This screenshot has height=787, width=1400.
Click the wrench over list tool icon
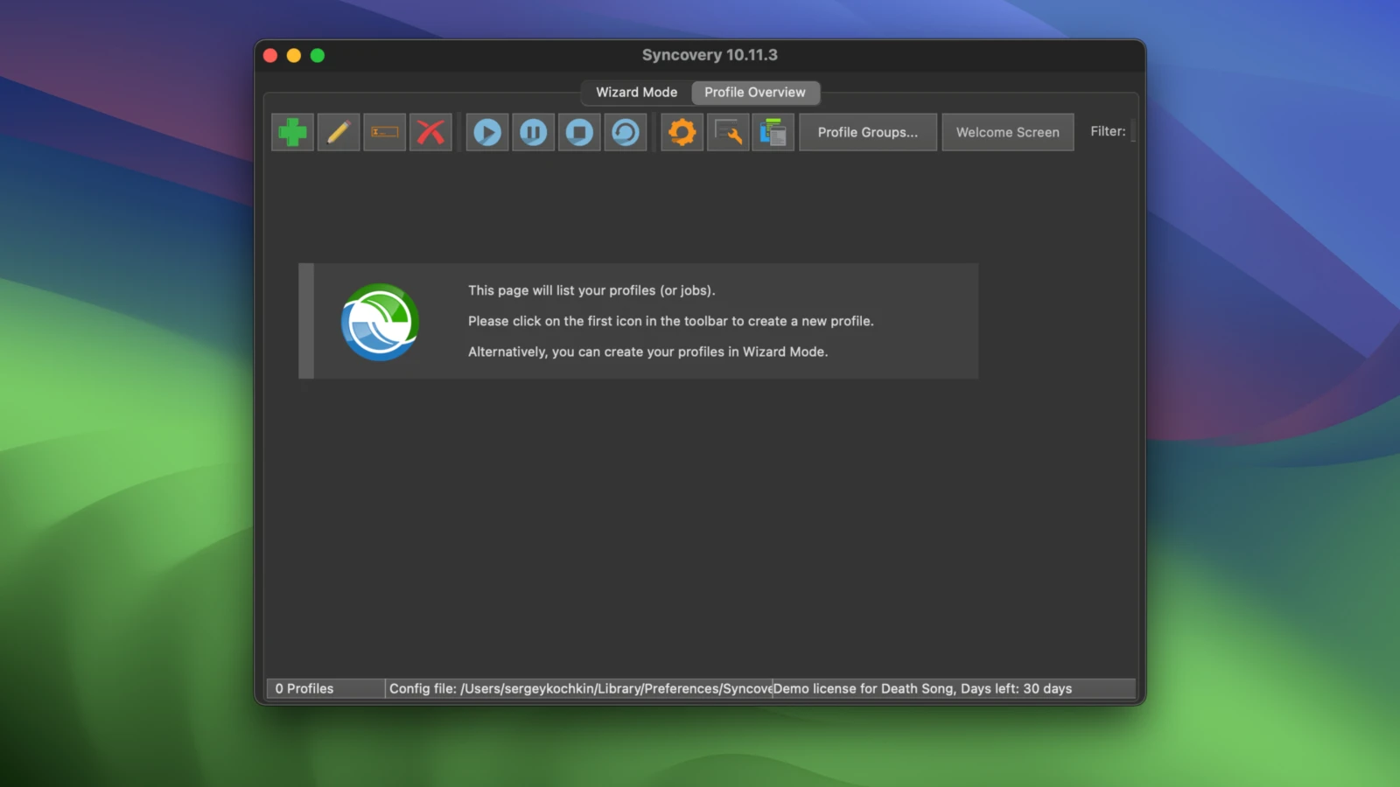728,132
